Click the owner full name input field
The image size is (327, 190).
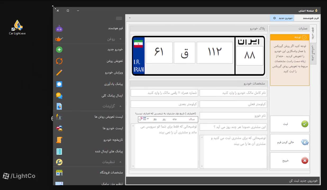coord(233,93)
